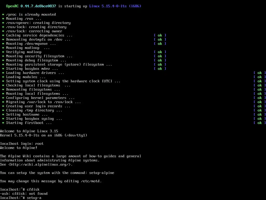This screenshot has height=200, width=266.
Task: Click the ok status for Verifying modloop
Action: (160, 52)
